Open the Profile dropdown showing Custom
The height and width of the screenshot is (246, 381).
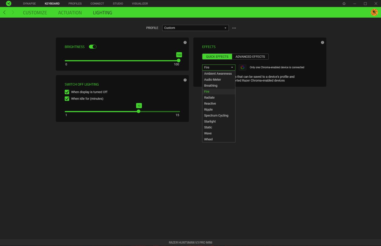click(x=195, y=28)
